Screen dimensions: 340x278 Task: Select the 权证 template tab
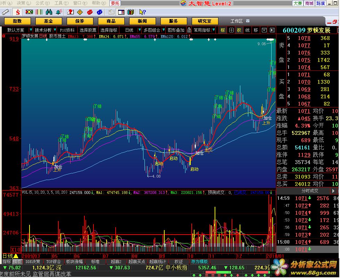179,262
